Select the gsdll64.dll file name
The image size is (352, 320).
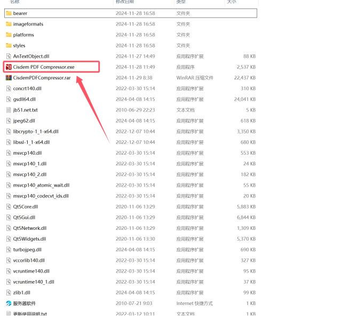[x=25, y=99]
